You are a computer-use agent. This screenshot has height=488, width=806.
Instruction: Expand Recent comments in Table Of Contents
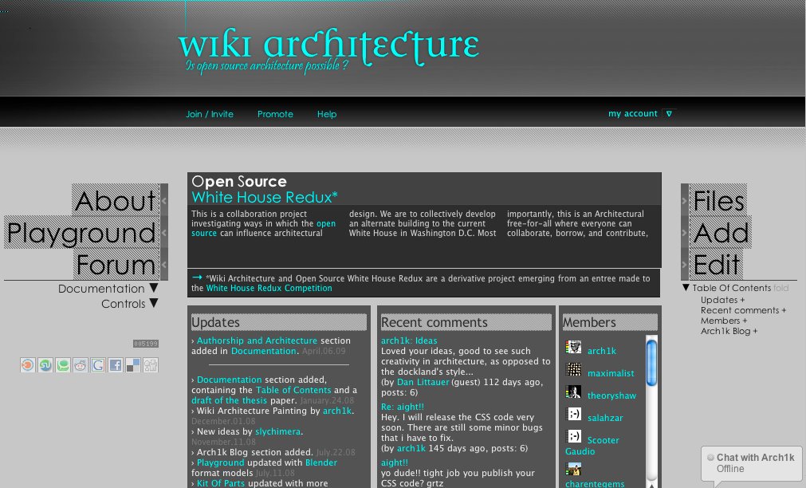(x=743, y=310)
